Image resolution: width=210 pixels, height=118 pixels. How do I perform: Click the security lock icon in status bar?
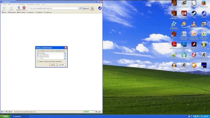[x=99, y=112]
